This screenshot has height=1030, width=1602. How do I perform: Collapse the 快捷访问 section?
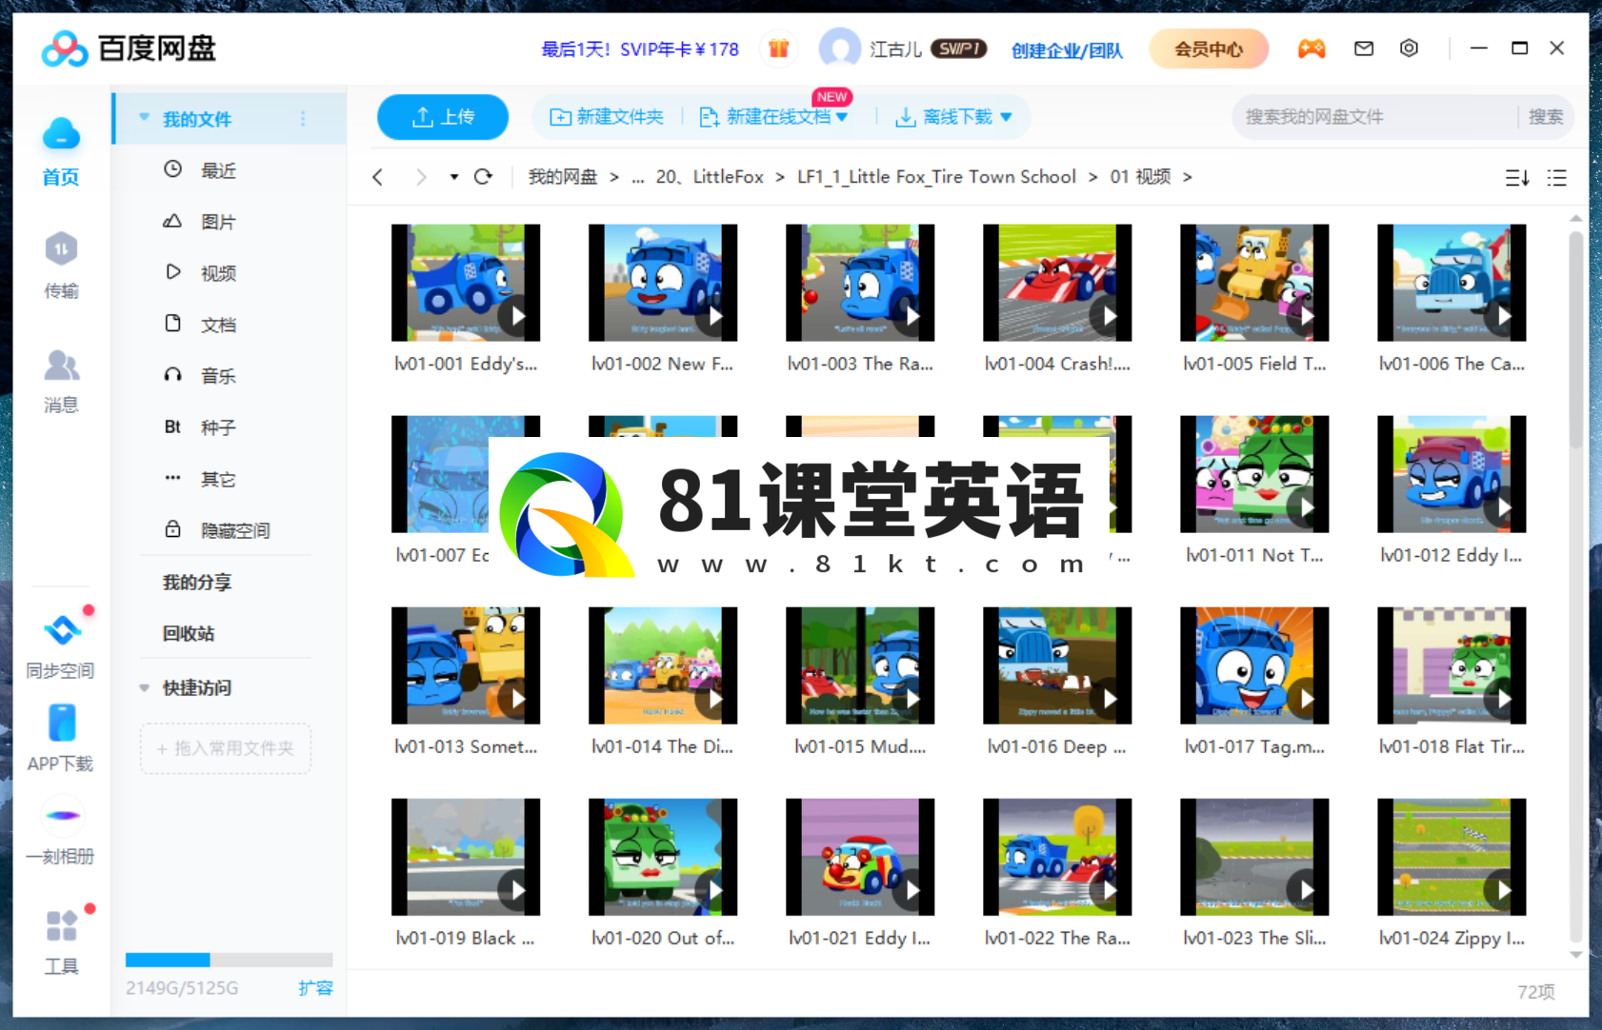point(144,687)
